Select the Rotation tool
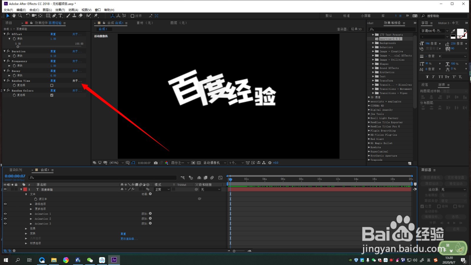The width and height of the screenshot is (471, 265). (28, 16)
